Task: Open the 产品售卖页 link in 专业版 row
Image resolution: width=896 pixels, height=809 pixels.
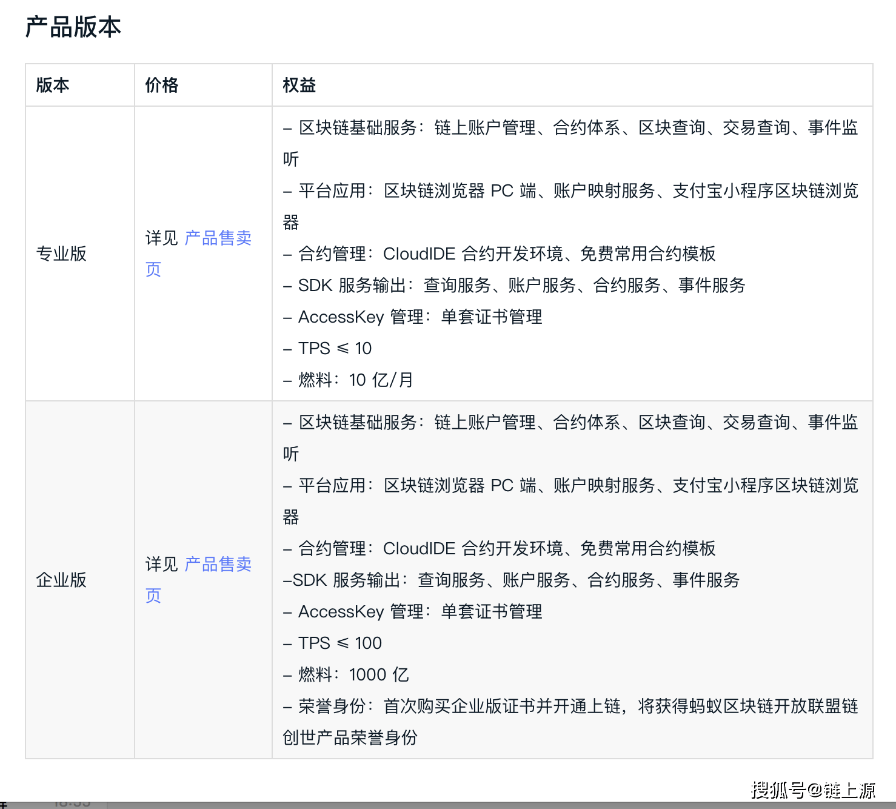Action: click(218, 238)
